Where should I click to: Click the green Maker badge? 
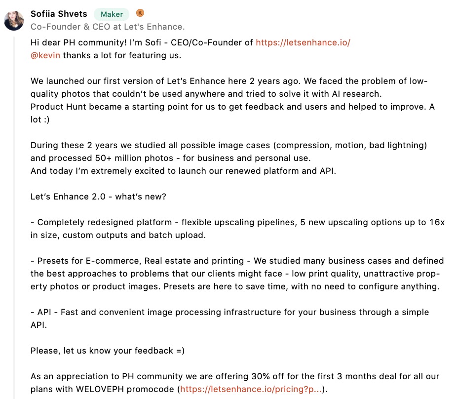(112, 14)
